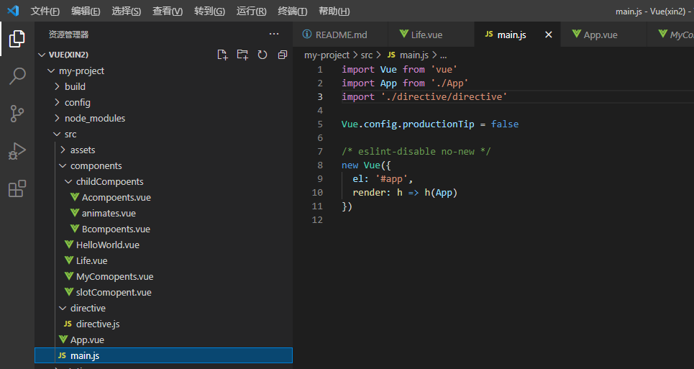694x369 pixels.
Task: Create a new folder in explorer
Action: tap(242, 55)
